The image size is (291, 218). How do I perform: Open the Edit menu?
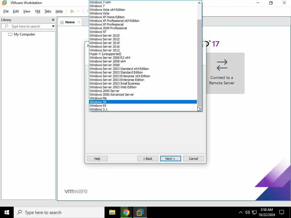[16, 11]
